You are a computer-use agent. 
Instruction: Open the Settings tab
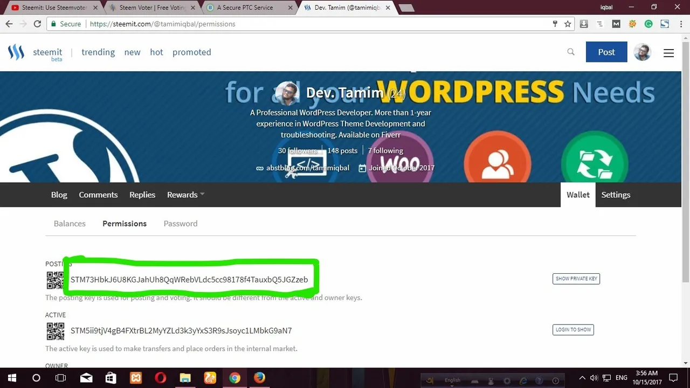click(x=616, y=195)
